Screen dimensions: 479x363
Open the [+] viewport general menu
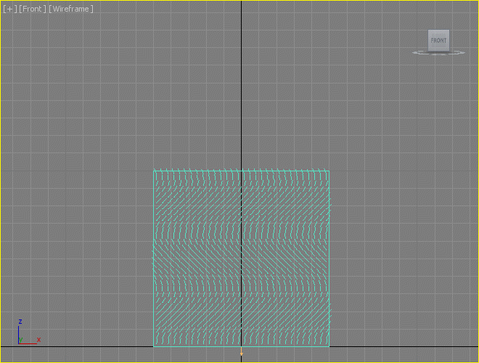click(9, 9)
